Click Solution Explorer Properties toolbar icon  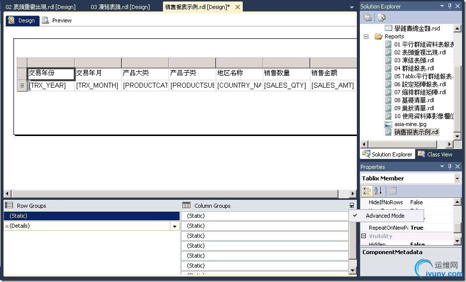point(367,17)
